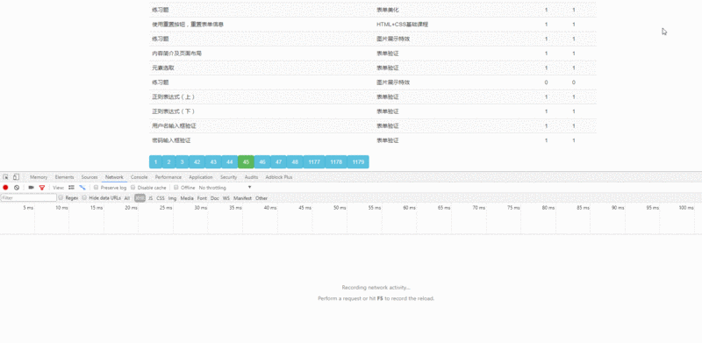The height and width of the screenshot is (343, 702).
Task: Click the 100 ms timeline marker
Action: pos(686,208)
